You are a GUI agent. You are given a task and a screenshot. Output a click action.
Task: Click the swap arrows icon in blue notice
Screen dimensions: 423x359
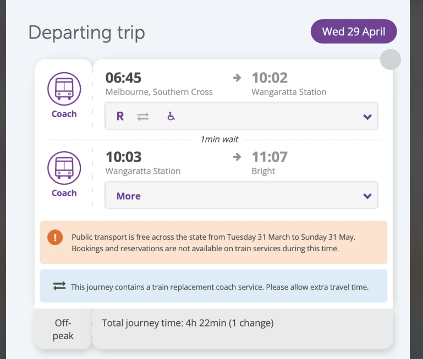[59, 286]
